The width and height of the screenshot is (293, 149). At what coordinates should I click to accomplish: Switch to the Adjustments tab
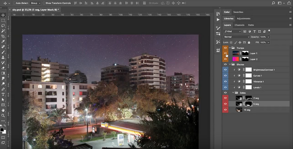(244, 19)
